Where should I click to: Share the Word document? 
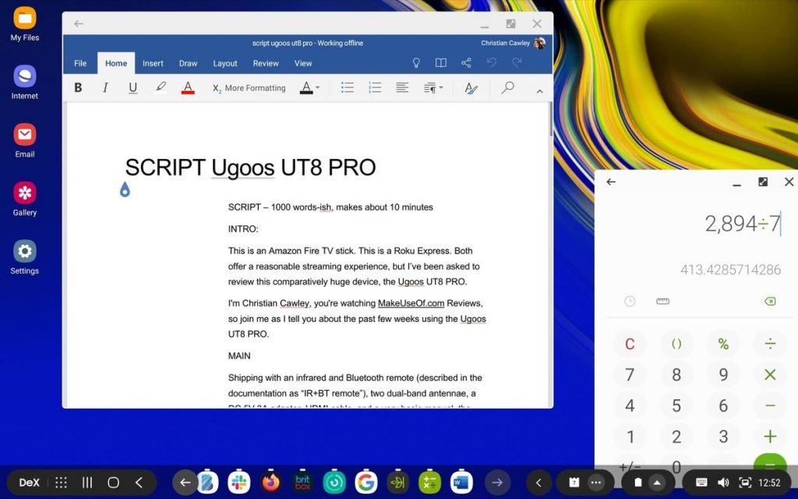466,63
